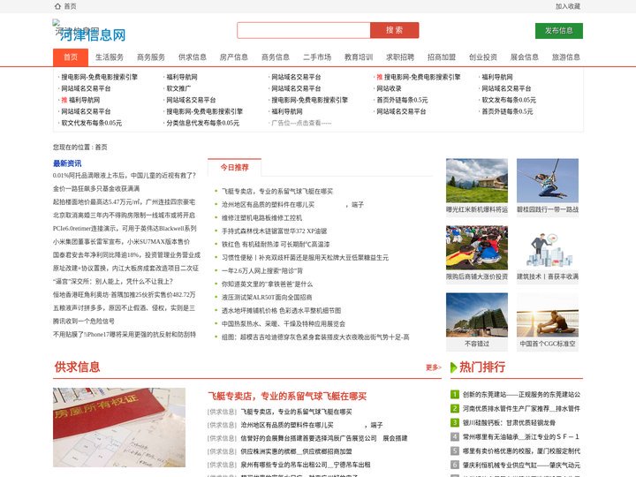This screenshot has width=636, height=477.
Task: Open red headline 飞艇专卖店，专业的系留气球飞艇在哪买
Action: coord(287,397)
